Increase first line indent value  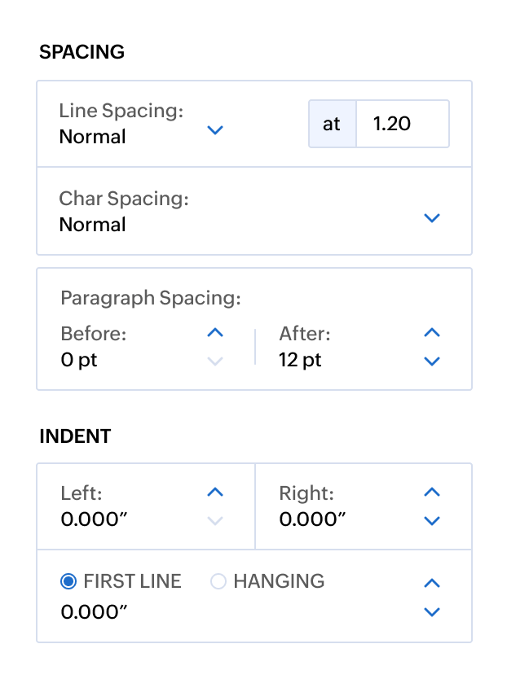(433, 583)
